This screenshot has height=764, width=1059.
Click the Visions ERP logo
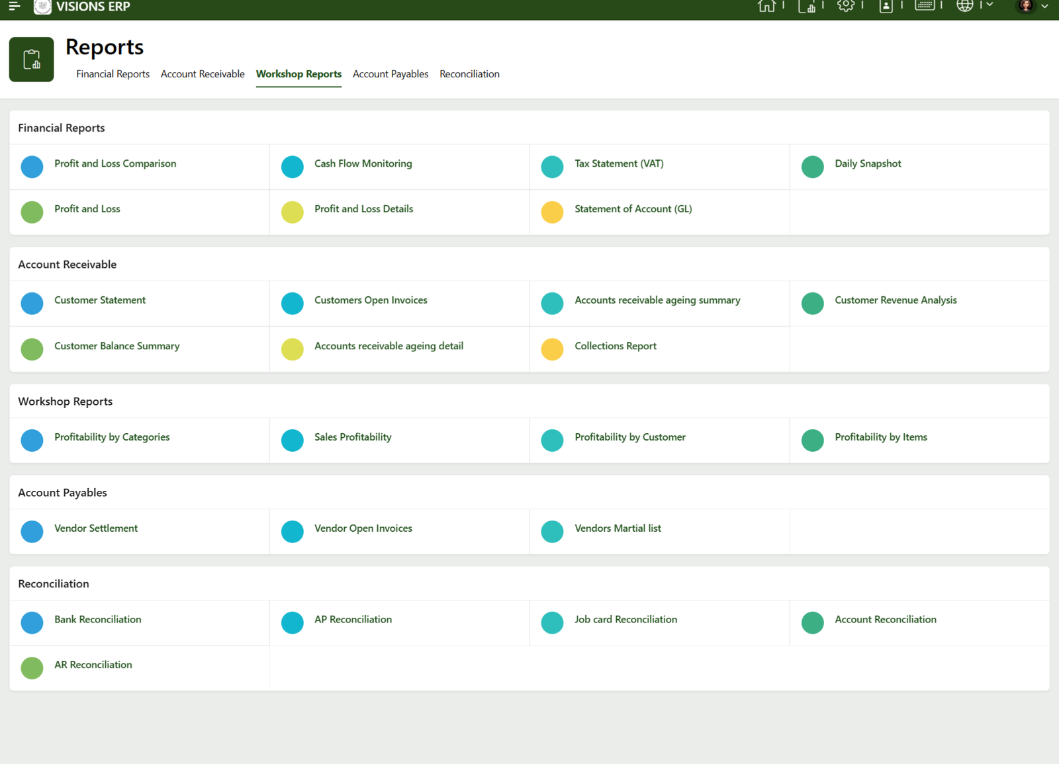(x=43, y=7)
